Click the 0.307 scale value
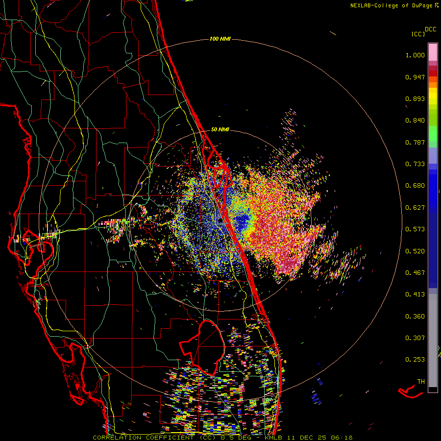The height and width of the screenshot is (441, 441). pos(415,338)
